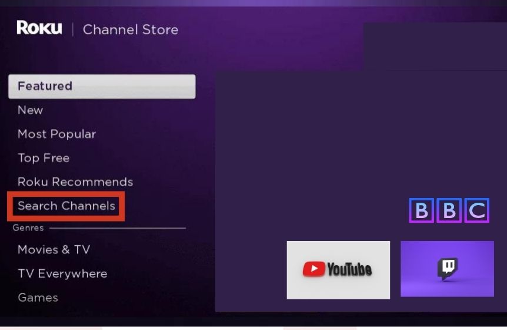Viewport: 507px width, 330px height.
Task: Select the highlighted Featured item
Action: [102, 87]
